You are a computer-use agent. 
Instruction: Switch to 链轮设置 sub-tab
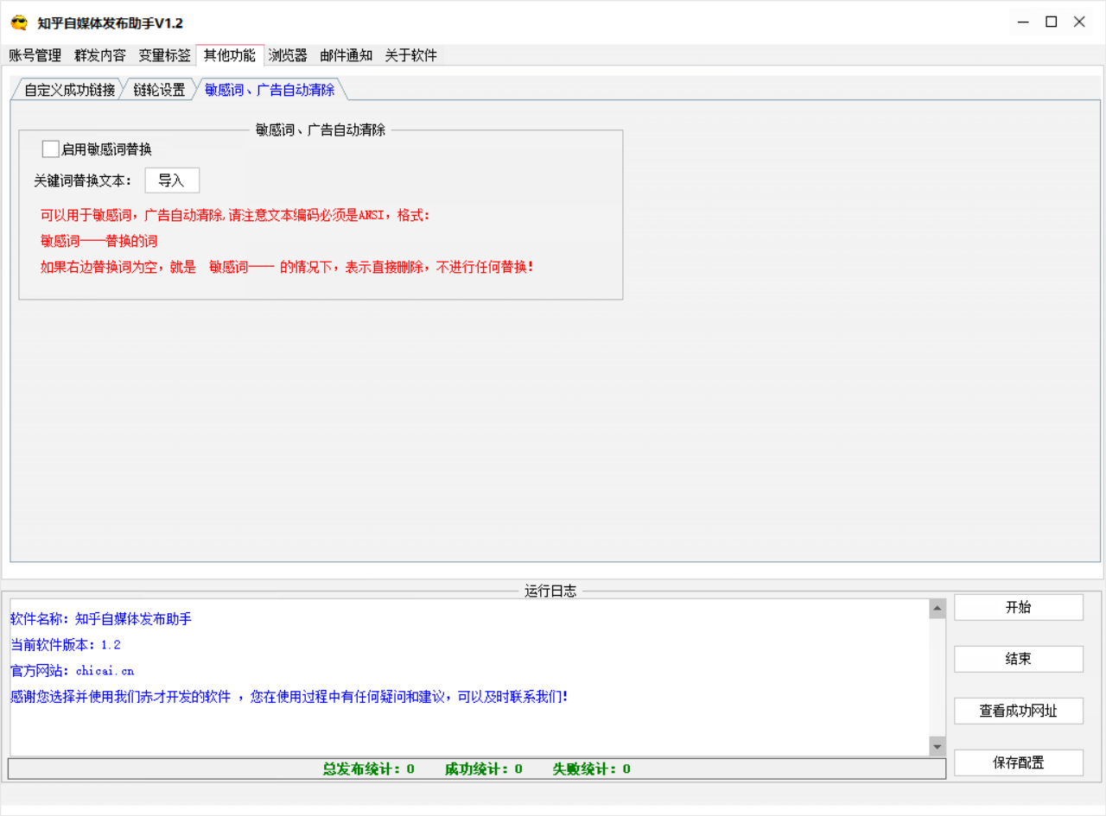point(159,90)
